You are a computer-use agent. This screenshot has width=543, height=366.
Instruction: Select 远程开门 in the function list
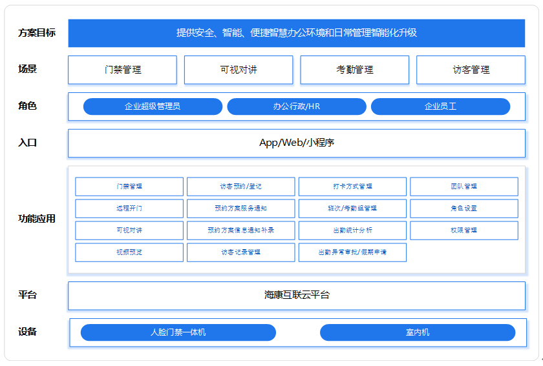click(129, 208)
